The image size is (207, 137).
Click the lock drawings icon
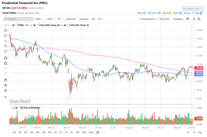click(5, 63)
